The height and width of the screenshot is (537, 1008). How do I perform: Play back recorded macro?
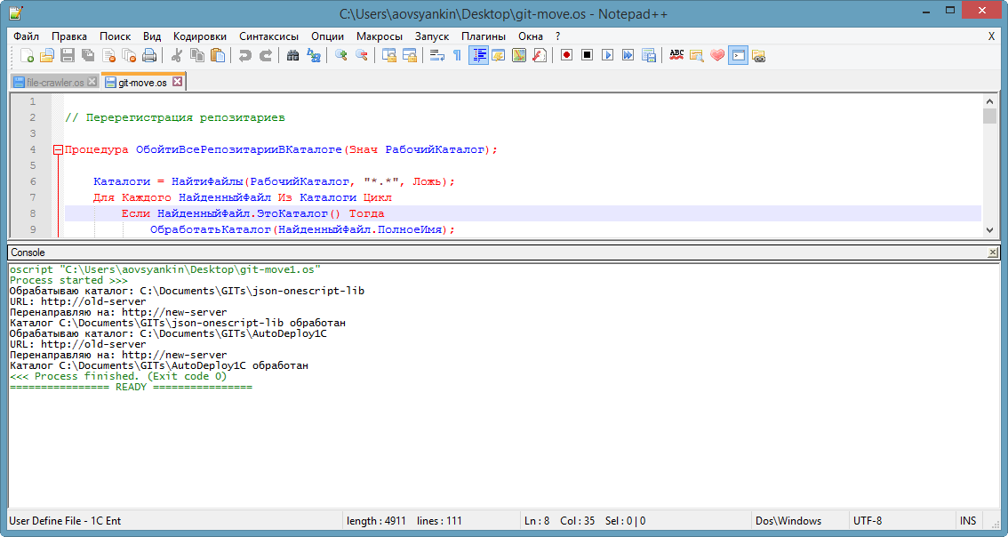pos(607,56)
